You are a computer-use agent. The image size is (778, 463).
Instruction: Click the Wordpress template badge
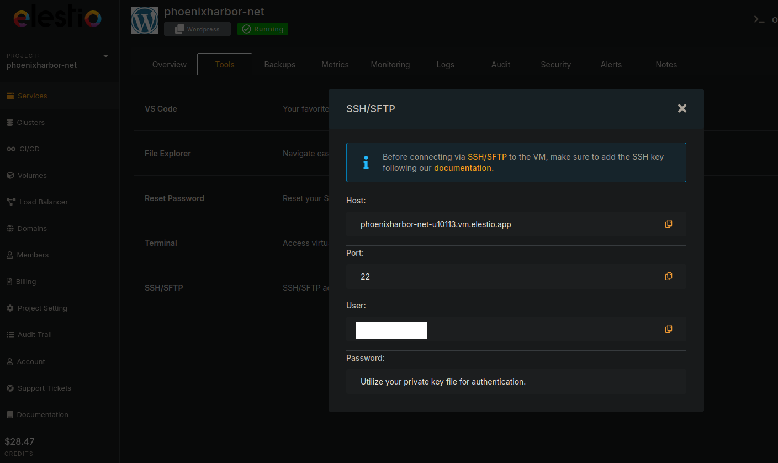[x=197, y=29]
